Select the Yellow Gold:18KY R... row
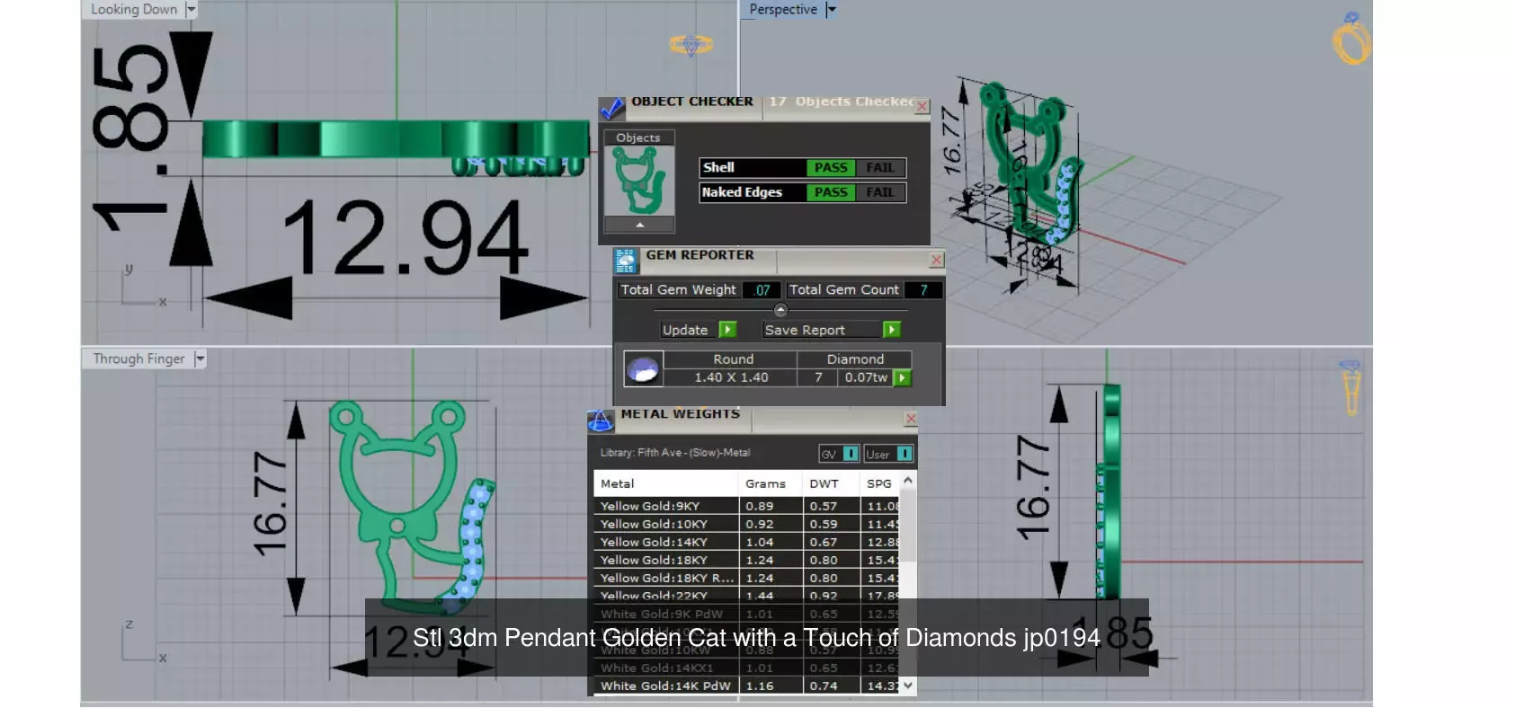The height and width of the screenshot is (708, 1515). (x=747, y=578)
